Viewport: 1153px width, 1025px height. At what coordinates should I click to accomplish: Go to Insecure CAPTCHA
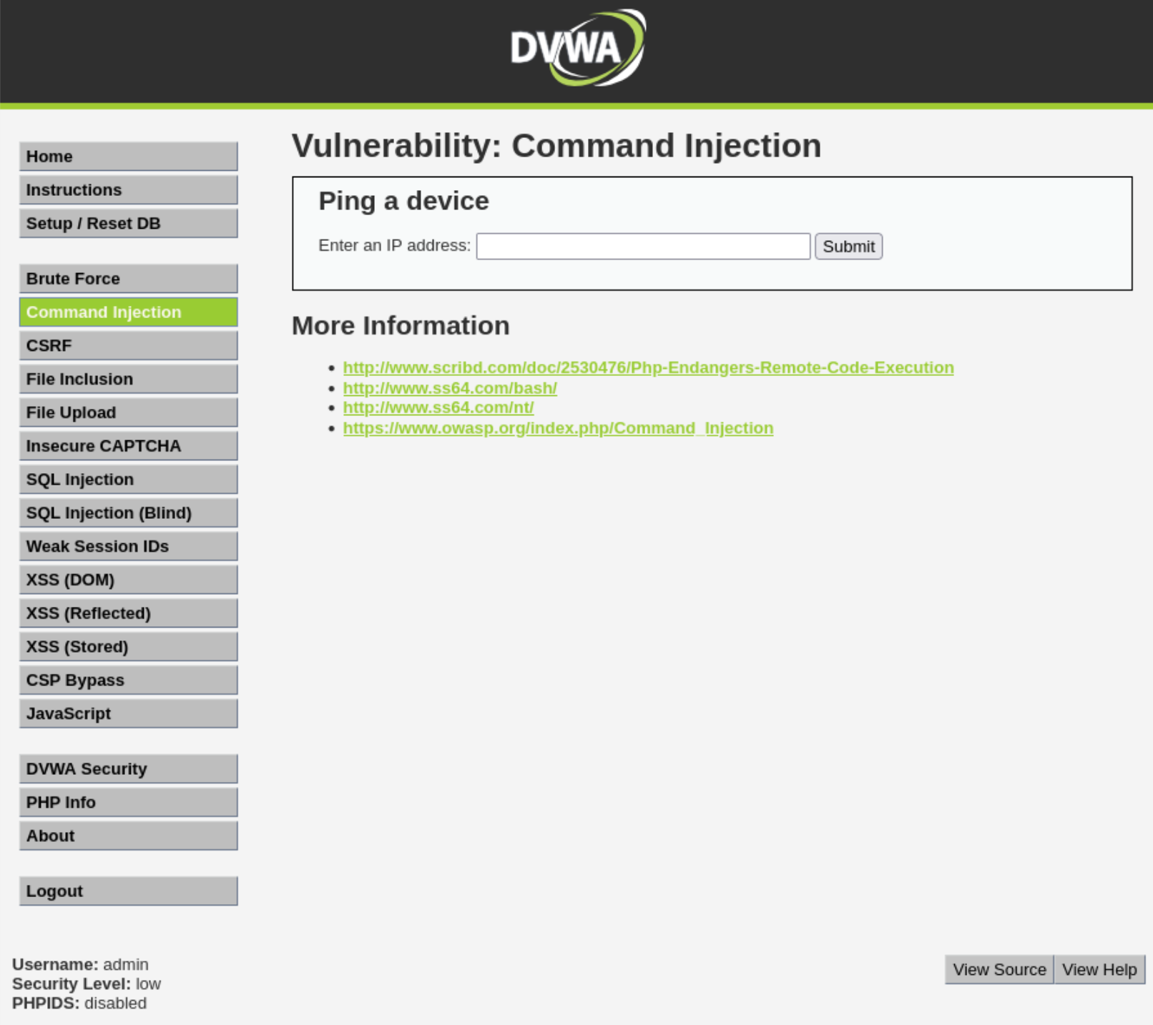click(129, 446)
